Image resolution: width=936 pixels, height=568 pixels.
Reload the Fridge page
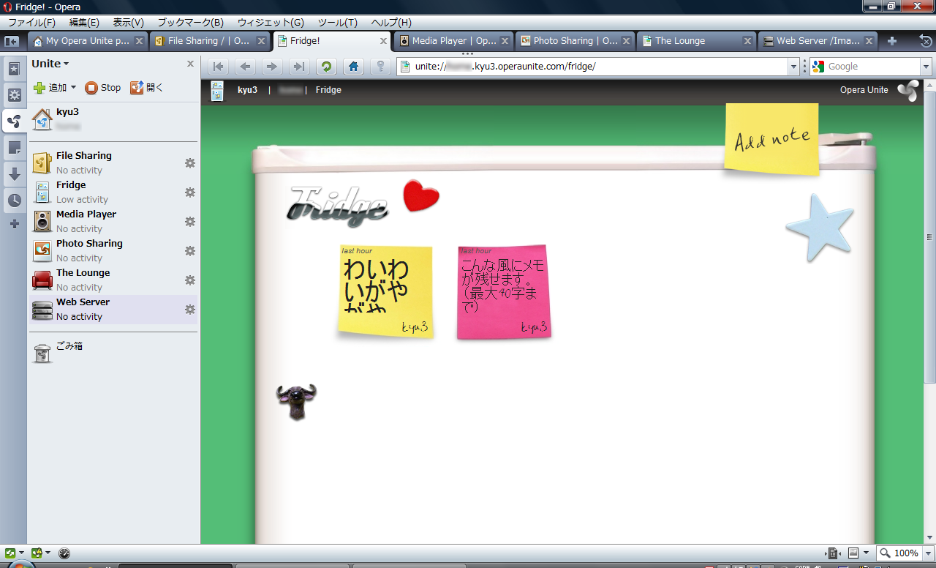point(326,67)
